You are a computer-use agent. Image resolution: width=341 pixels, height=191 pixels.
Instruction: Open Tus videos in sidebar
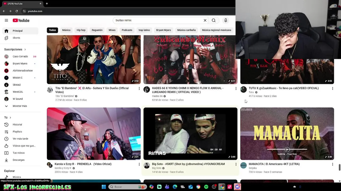(x=20, y=153)
